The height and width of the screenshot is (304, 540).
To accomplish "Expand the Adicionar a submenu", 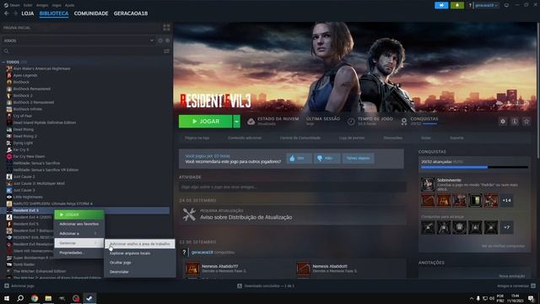I will pos(79,233).
